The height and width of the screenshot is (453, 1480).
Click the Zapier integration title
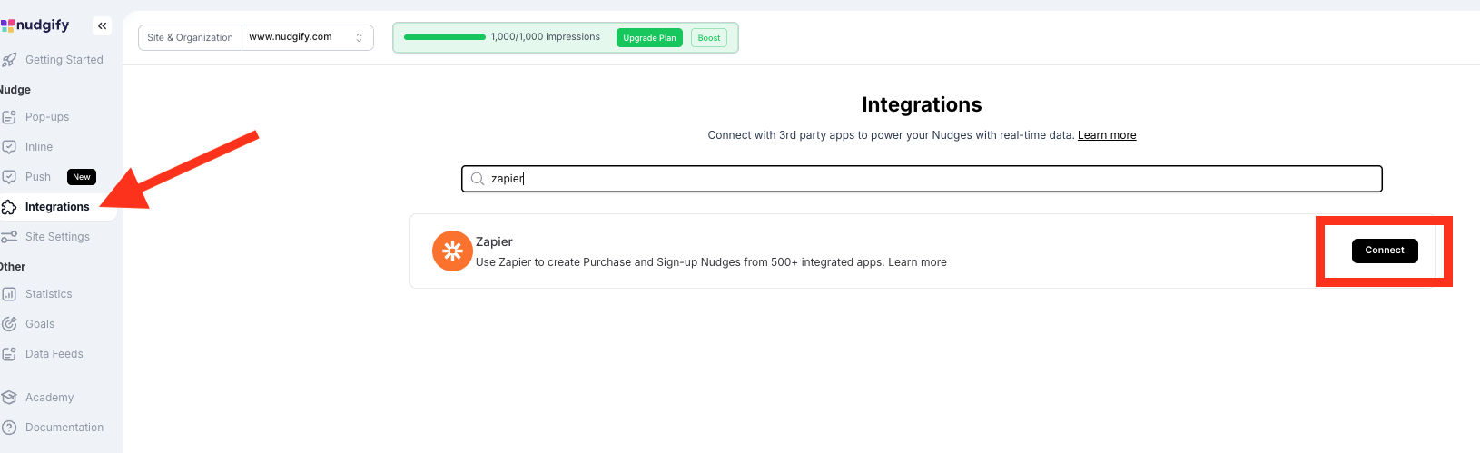tap(494, 241)
